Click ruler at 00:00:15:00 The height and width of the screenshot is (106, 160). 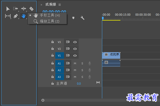pyautogui.click(x=123, y=15)
